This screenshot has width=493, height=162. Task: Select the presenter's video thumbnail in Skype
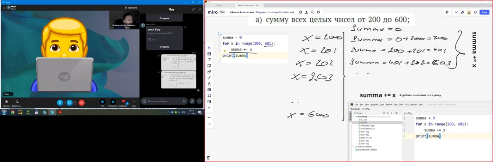pyautogui.click(x=124, y=20)
